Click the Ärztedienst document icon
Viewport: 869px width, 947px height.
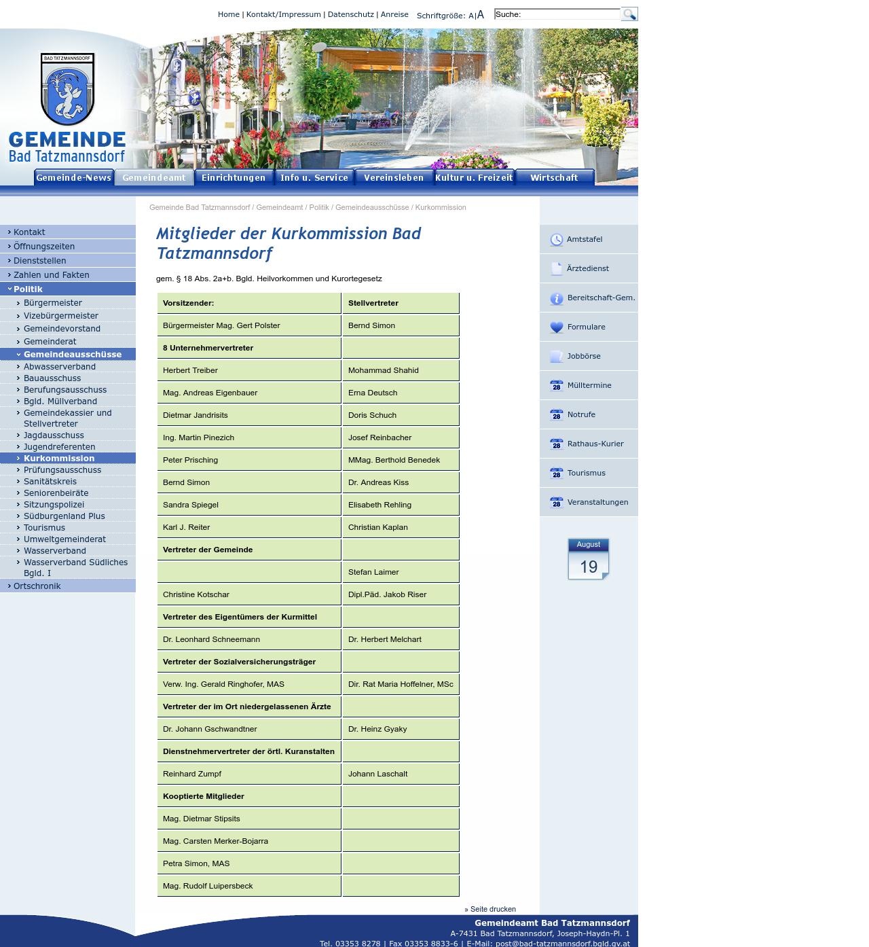pyautogui.click(x=557, y=269)
